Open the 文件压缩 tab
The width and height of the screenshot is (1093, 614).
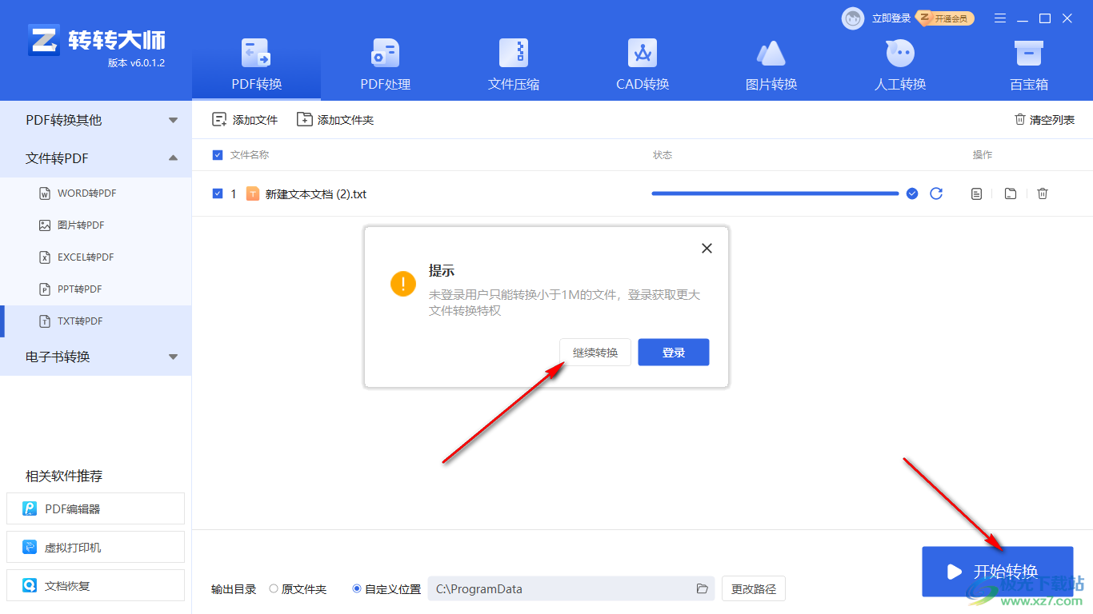[514, 65]
